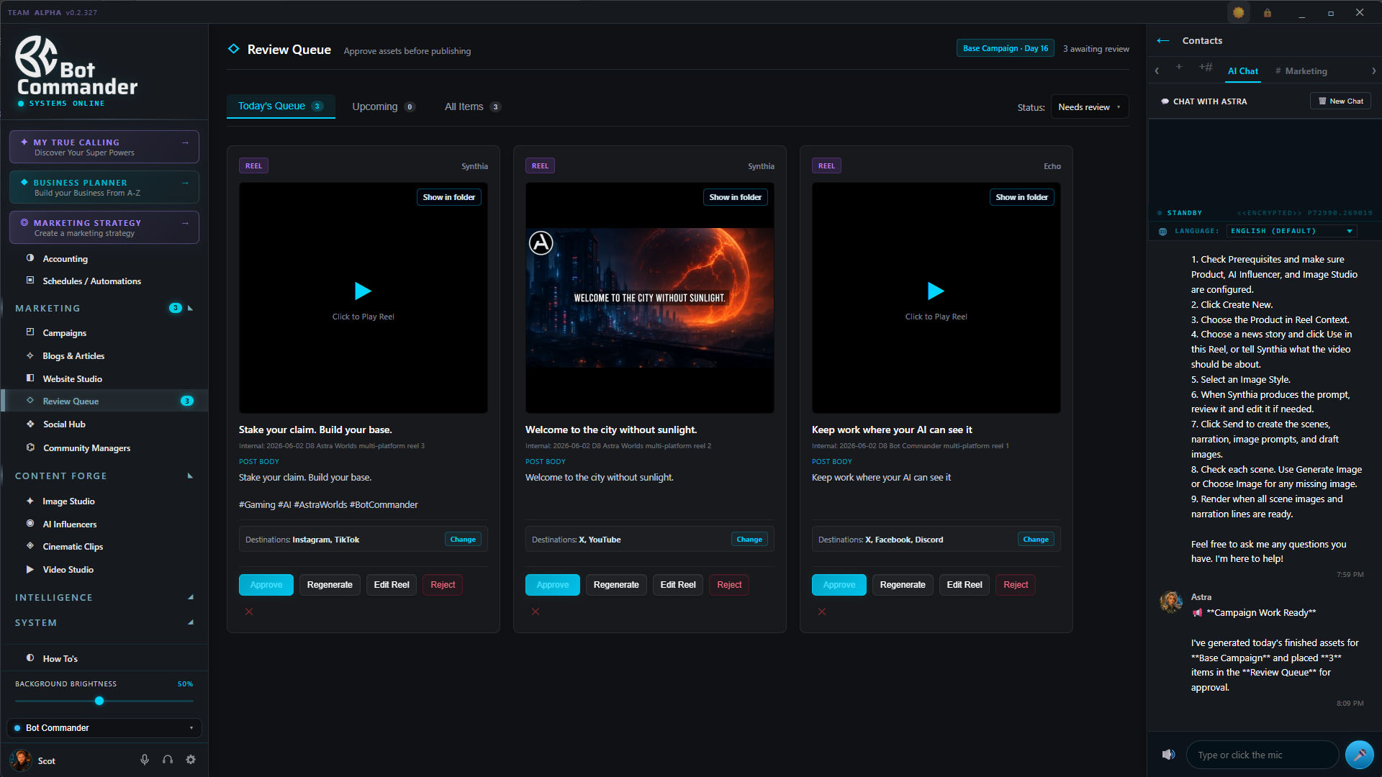This screenshot has width=1382, height=777.
Task: Open the user settings gear
Action: [191, 760]
